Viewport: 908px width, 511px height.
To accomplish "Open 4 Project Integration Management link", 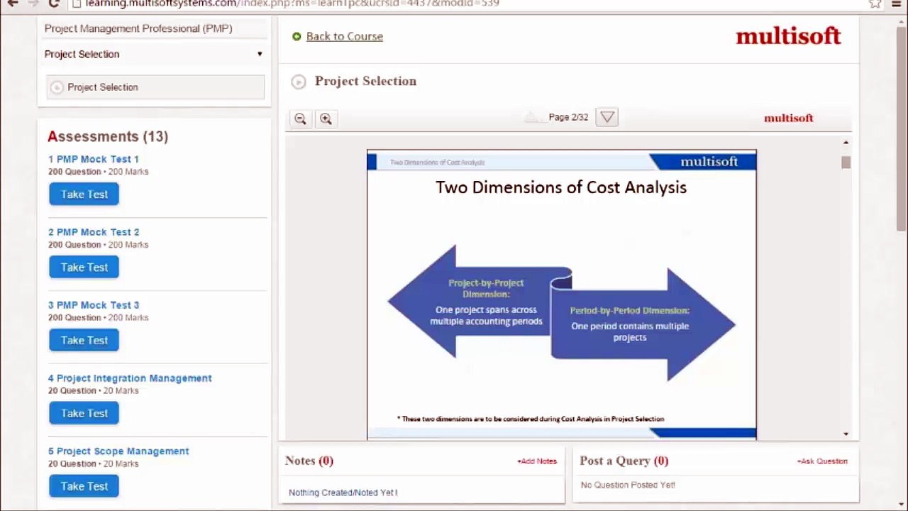I will point(130,378).
